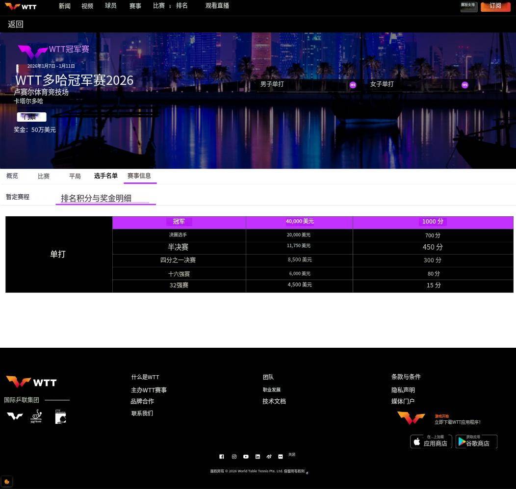
Task: Open the Apple 应用商店 download badge
Action: pyautogui.click(x=431, y=441)
